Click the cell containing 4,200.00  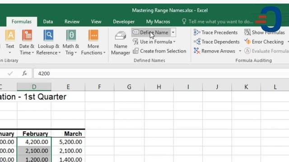pos(34,142)
